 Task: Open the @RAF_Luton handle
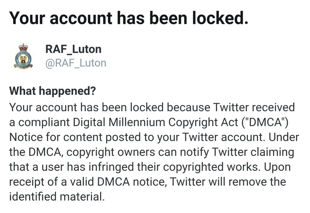[76, 63]
